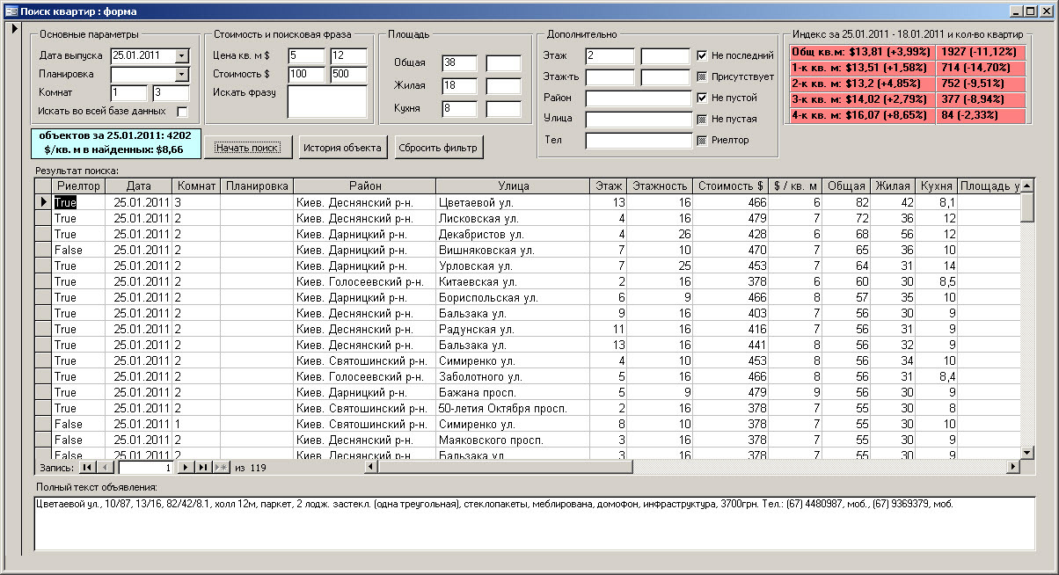The height and width of the screenshot is (575, 1059).
Task: Click the 'Район' column header
Action: (x=364, y=186)
